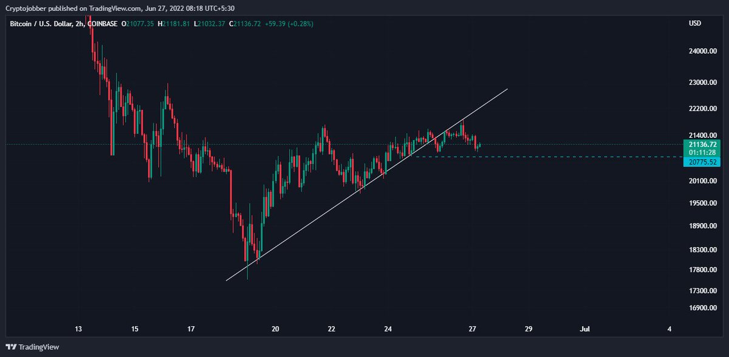Click the 24000.00 price axis label
Screen dimensions: 729x357
tap(703, 52)
